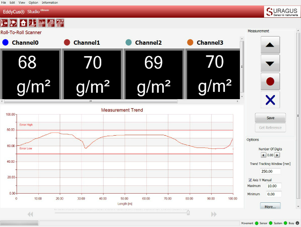The width and height of the screenshot is (301, 227).
Task: Click the Channel1 70 g/m² display
Action: coord(92,74)
